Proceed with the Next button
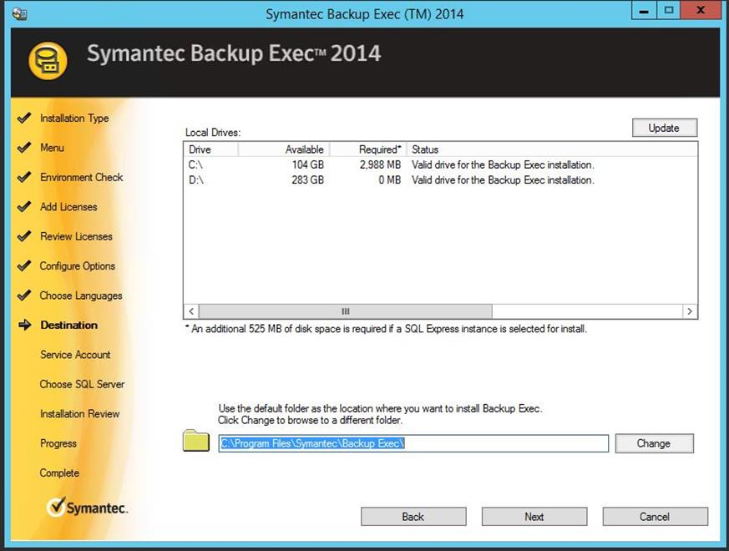This screenshot has width=729, height=551. [x=534, y=517]
